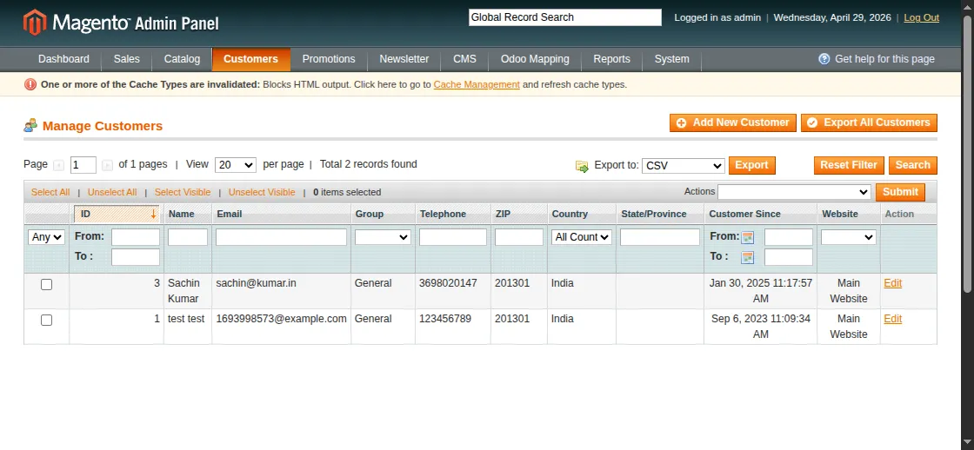Focus the Email filter field
This screenshot has width=974, height=450.
tap(282, 237)
